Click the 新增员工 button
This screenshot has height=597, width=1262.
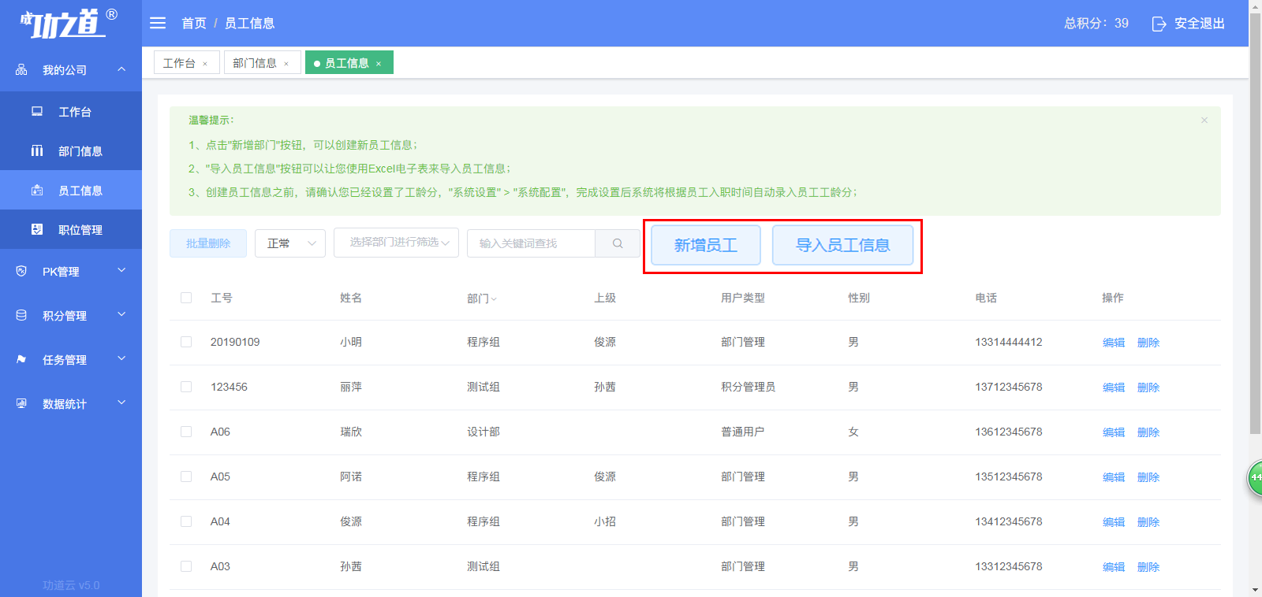[706, 245]
